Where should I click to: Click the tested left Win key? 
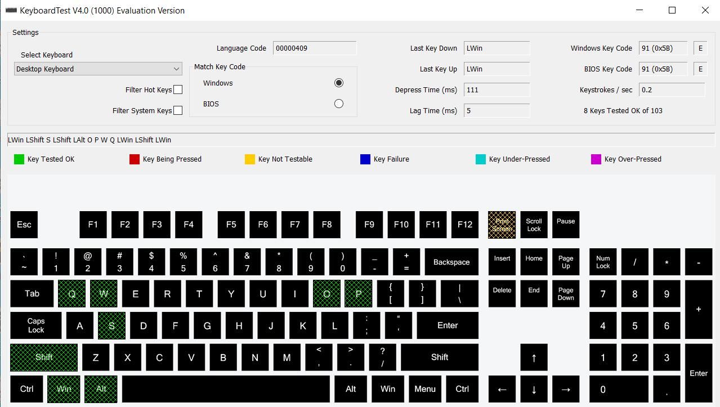[64, 389]
